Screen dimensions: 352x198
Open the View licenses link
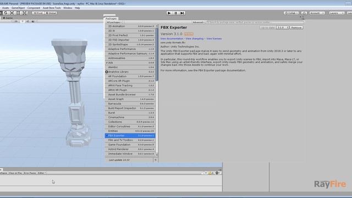pos(214,38)
